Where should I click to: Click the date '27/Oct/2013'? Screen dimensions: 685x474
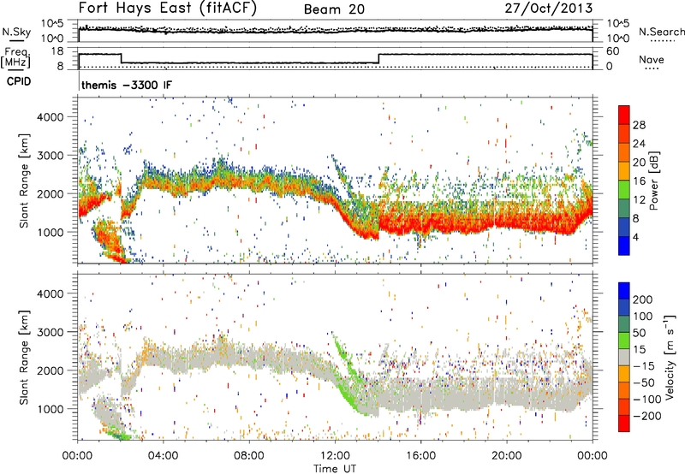coord(549,9)
